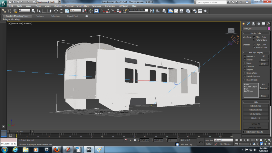Click Select and Manipulate icon
This screenshot has height=153, width=272.
tap(91, 11)
